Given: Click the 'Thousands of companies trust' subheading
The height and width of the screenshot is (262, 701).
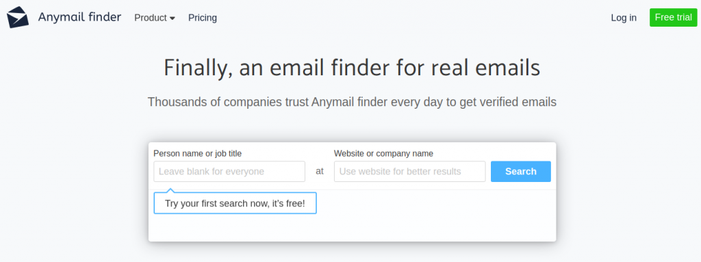Looking at the screenshot, I should (x=352, y=102).
